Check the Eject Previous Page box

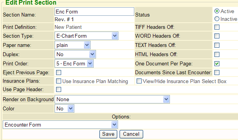click(58, 73)
